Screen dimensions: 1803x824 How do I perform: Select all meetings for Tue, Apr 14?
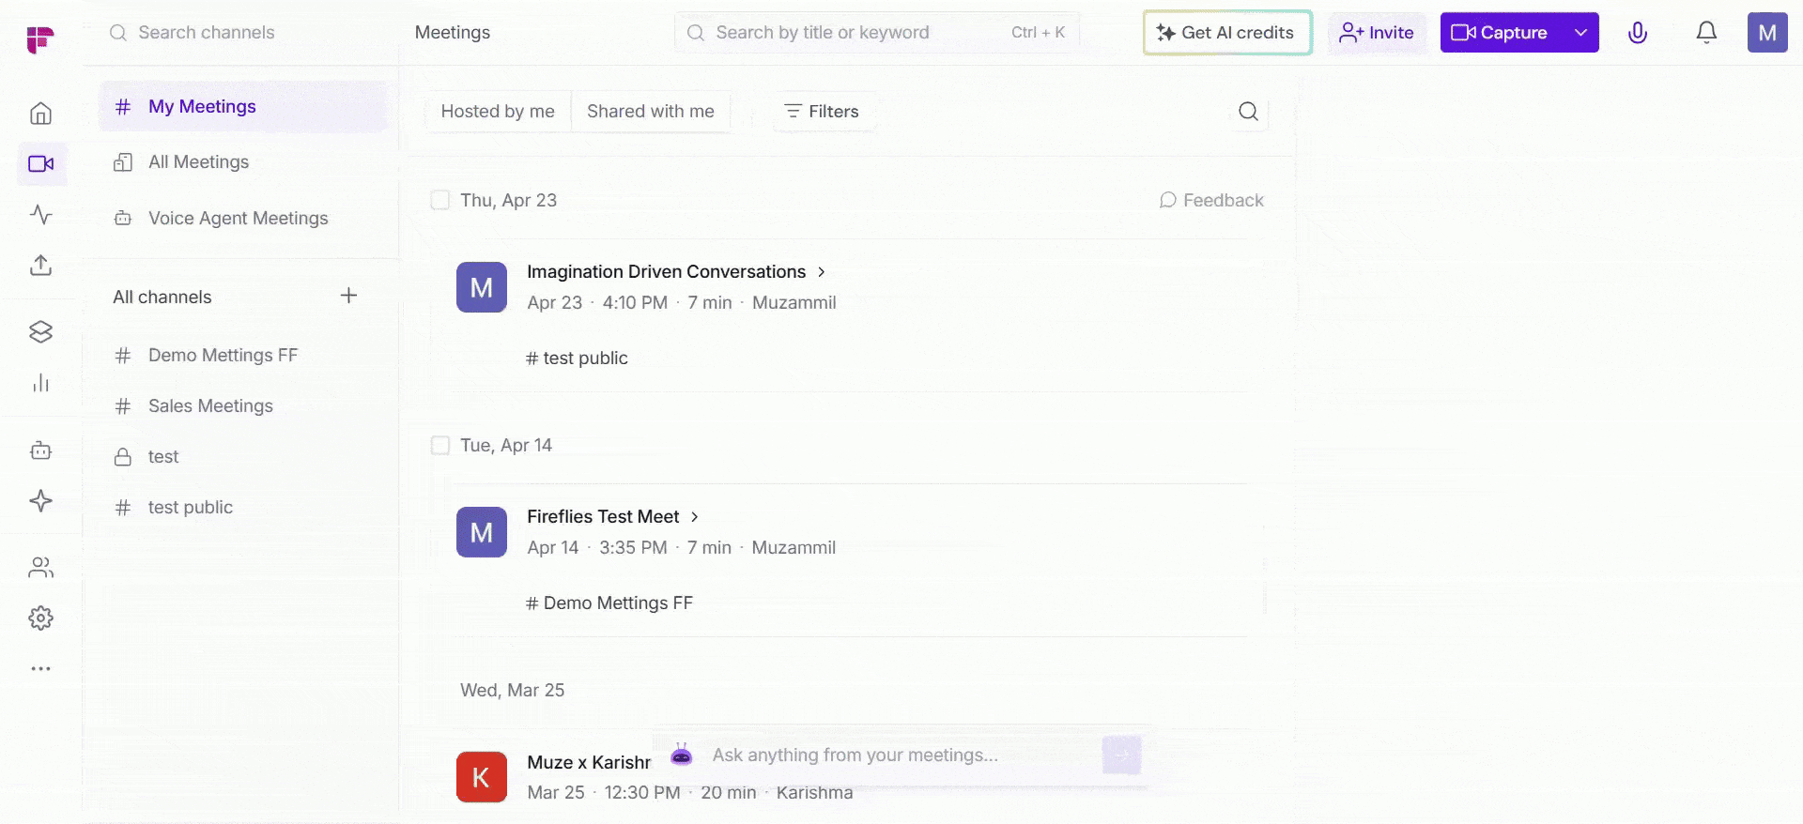click(x=439, y=445)
